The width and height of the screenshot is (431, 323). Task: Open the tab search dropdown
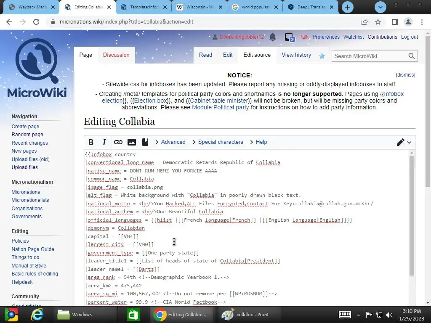point(380,7)
